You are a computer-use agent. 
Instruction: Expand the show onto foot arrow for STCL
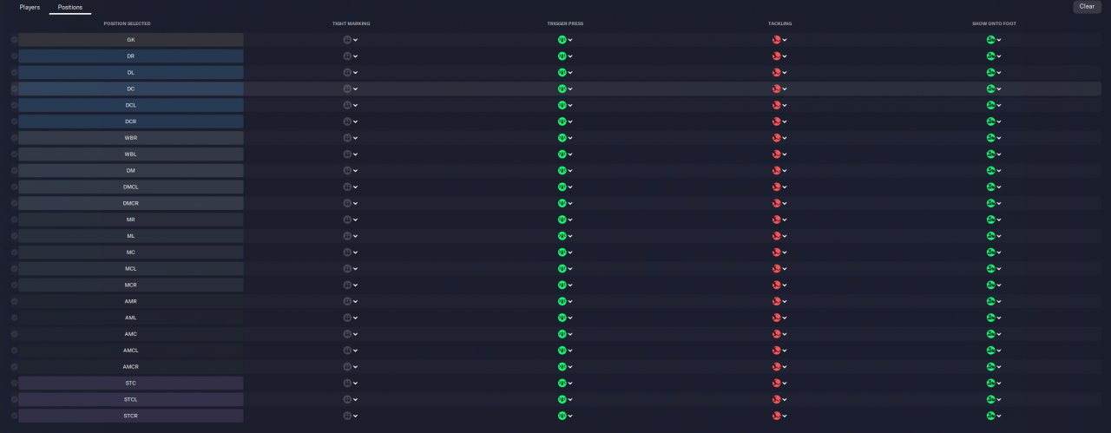click(x=999, y=399)
